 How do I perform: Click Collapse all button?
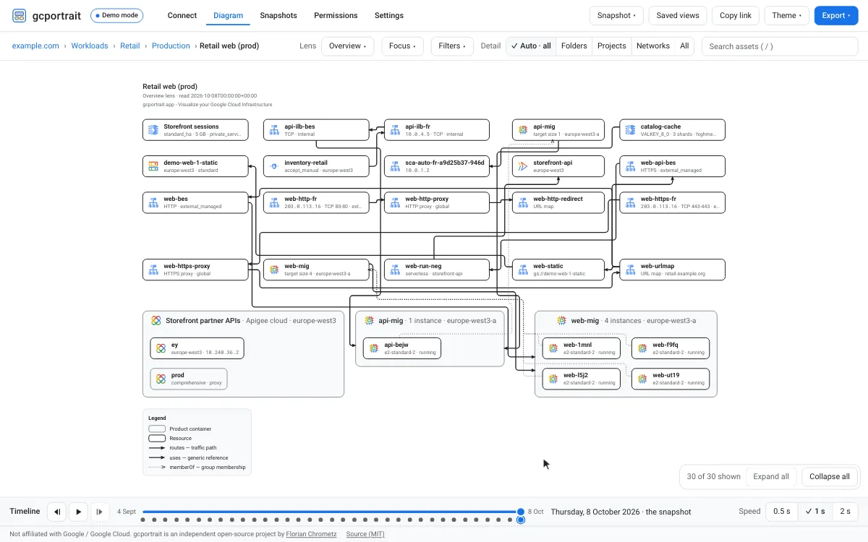point(830,476)
